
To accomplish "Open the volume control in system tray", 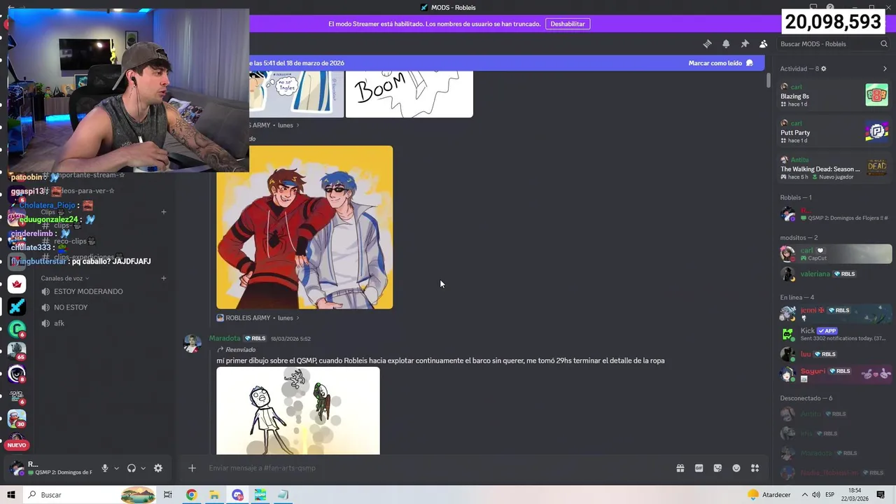I will pyautogui.click(x=816, y=495).
